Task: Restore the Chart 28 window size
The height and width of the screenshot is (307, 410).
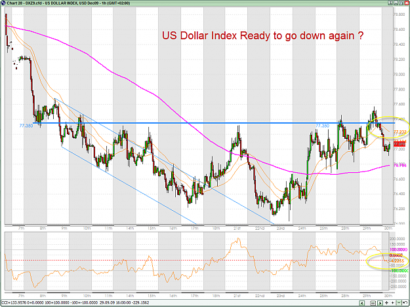Action: click(x=401, y=3)
